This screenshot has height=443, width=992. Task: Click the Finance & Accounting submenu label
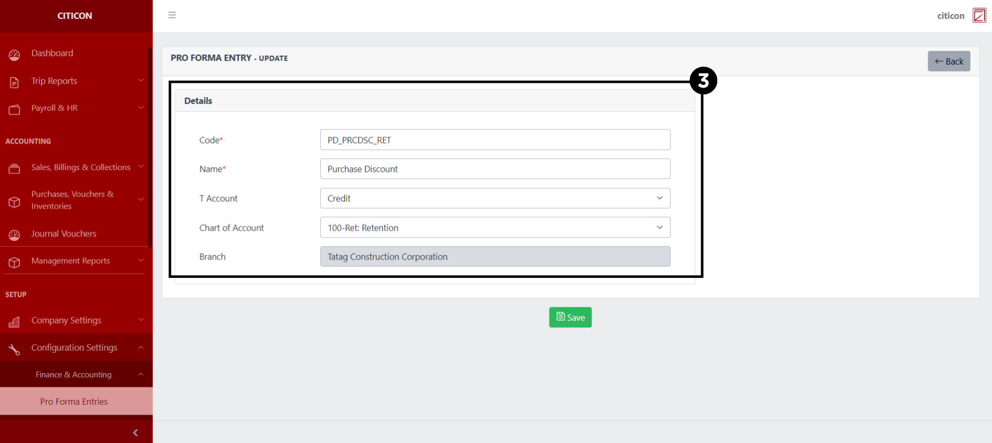click(73, 374)
